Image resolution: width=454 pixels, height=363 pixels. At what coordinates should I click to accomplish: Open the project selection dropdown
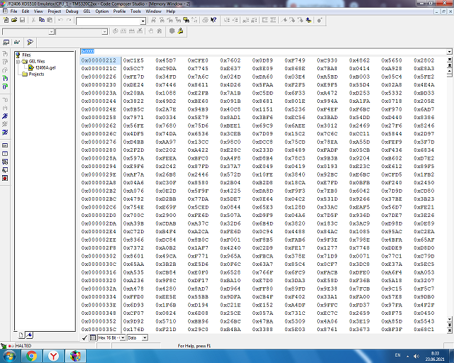(x=51, y=32)
